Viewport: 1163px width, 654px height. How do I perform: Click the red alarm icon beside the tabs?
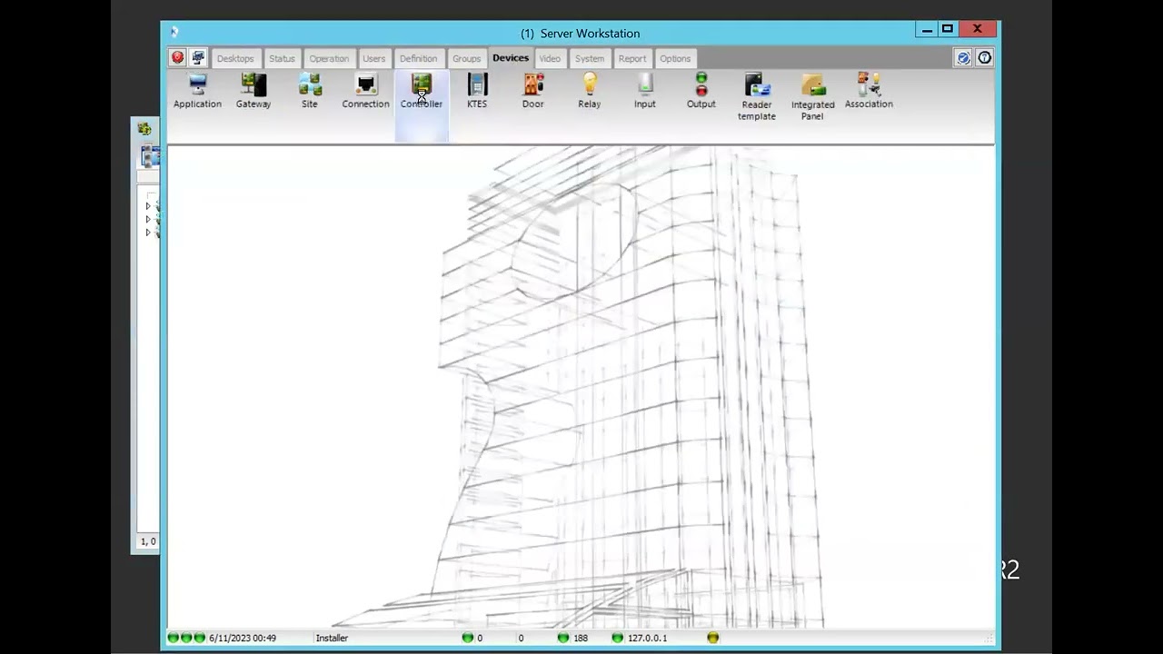click(x=178, y=58)
